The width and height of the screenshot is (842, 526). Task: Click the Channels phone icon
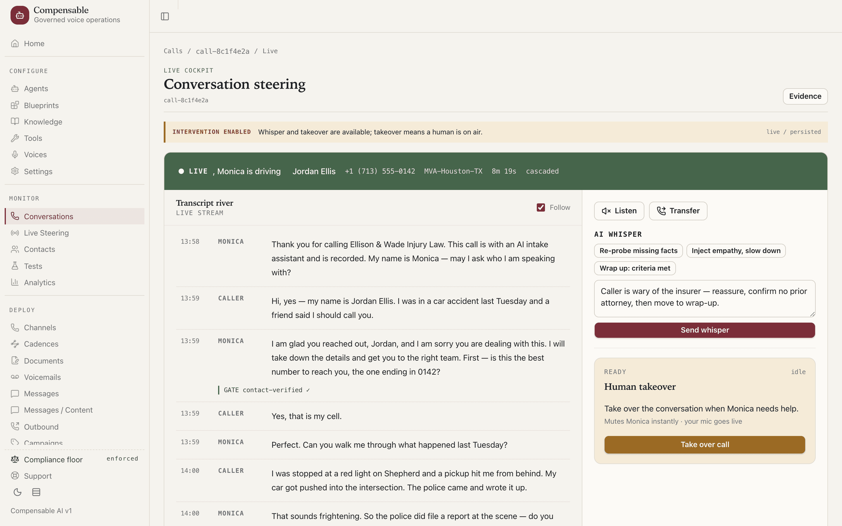15,327
